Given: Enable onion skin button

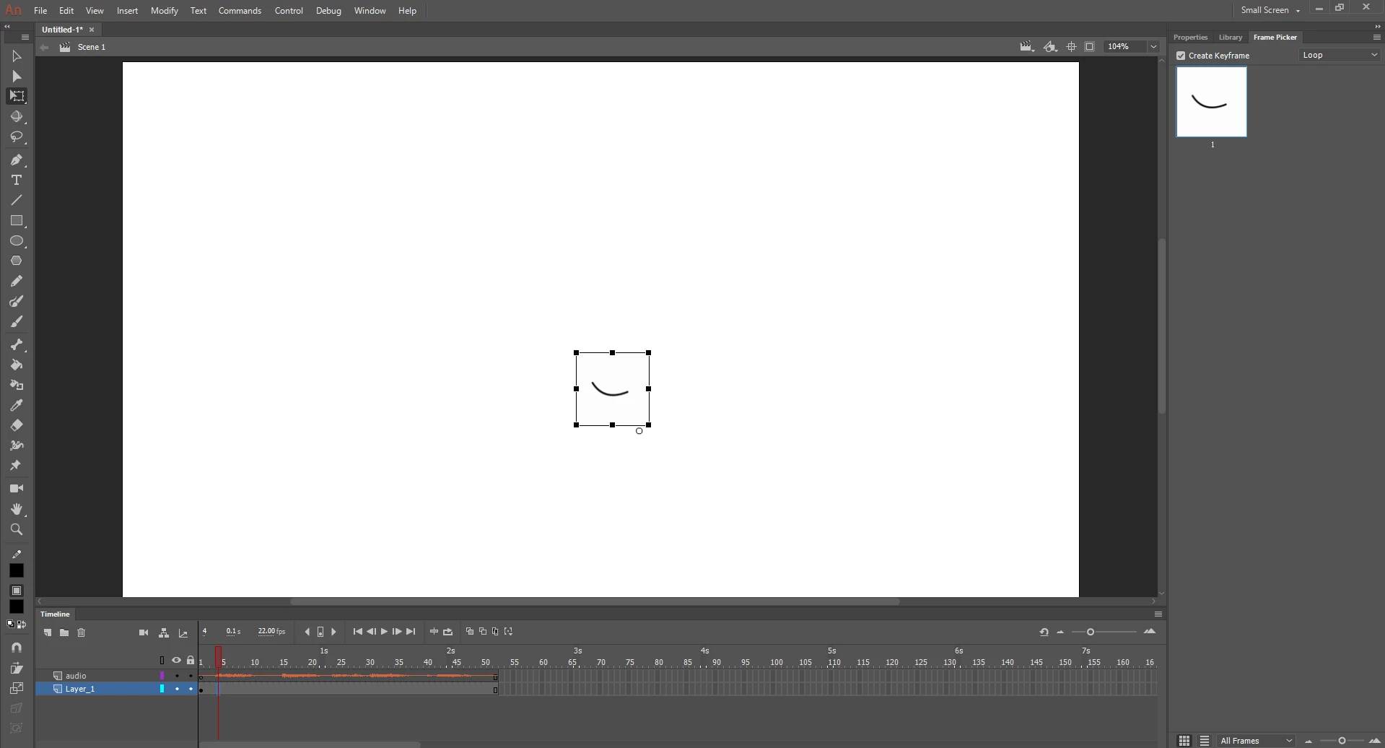Looking at the screenshot, I should pyautogui.click(x=470, y=632).
